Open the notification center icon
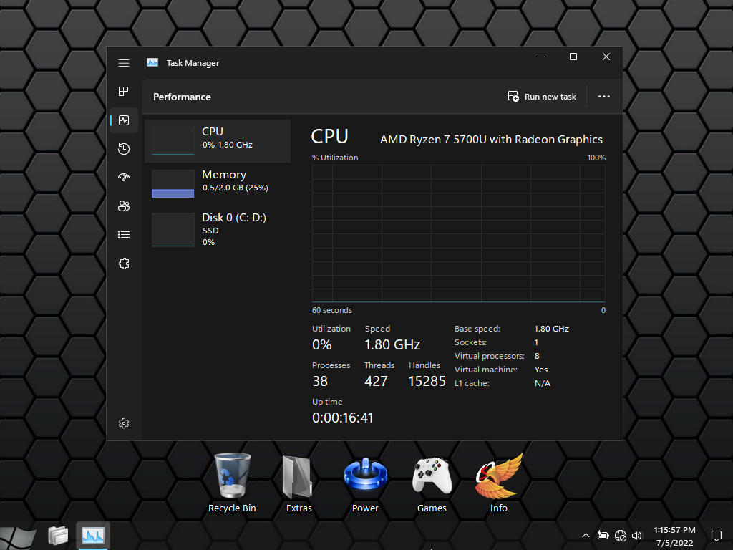 pos(716,536)
